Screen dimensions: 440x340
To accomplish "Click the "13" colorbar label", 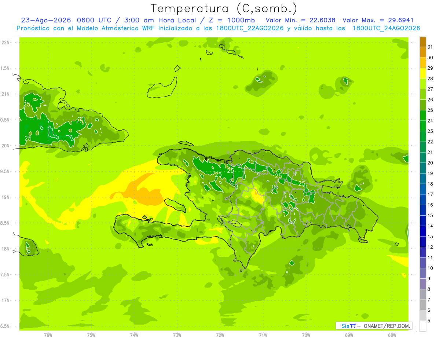I will 430,237.
